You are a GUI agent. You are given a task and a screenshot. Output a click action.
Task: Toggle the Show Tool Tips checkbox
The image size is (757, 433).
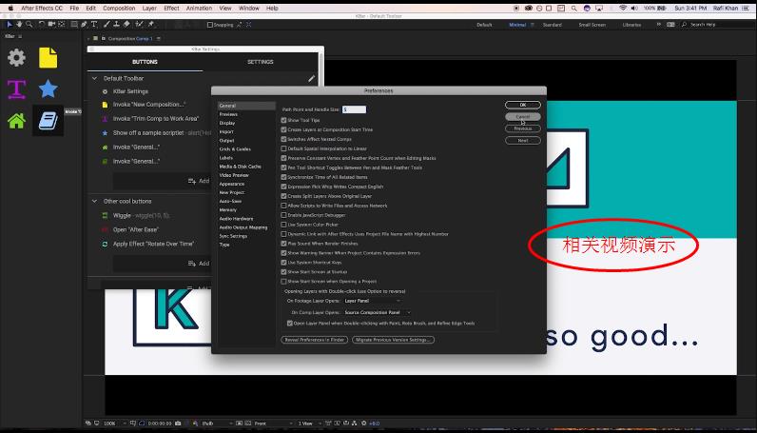pyautogui.click(x=284, y=120)
